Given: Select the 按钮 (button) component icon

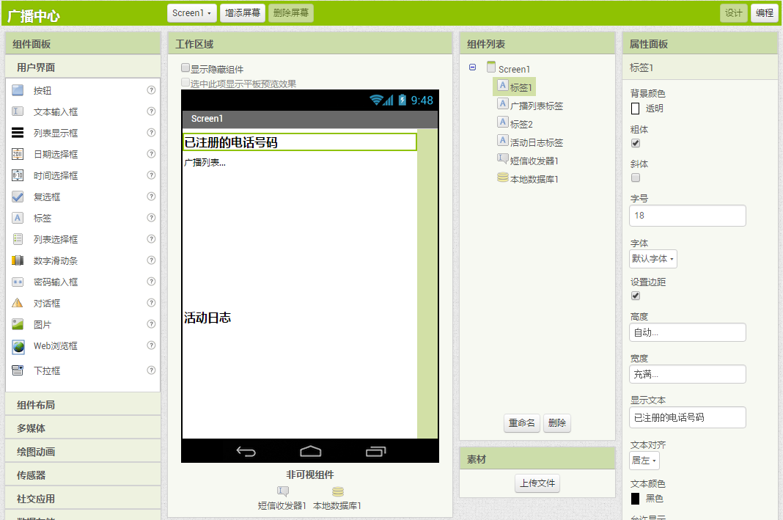Looking at the screenshot, I should [x=18, y=90].
